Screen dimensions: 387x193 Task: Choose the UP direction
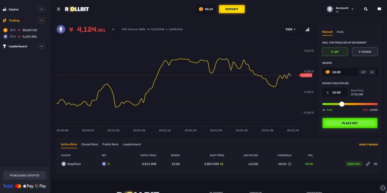pyautogui.click(x=335, y=52)
